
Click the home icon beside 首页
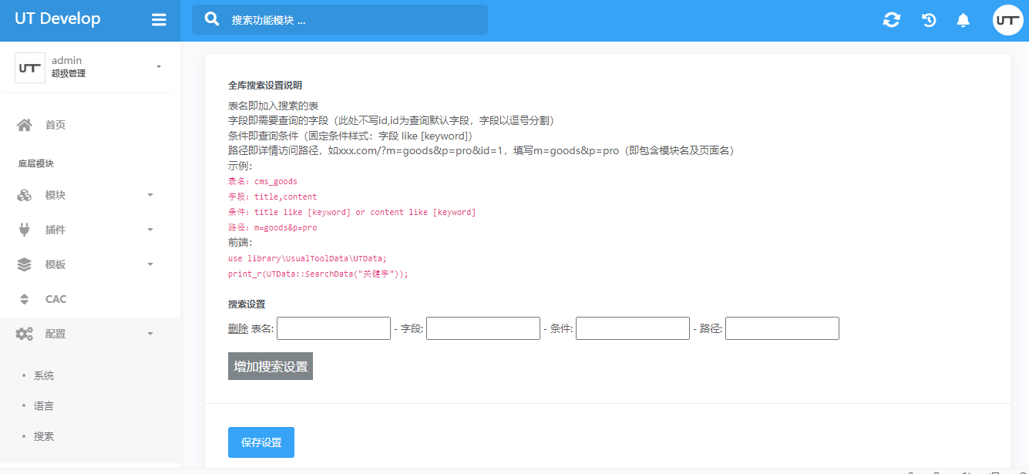coord(25,125)
